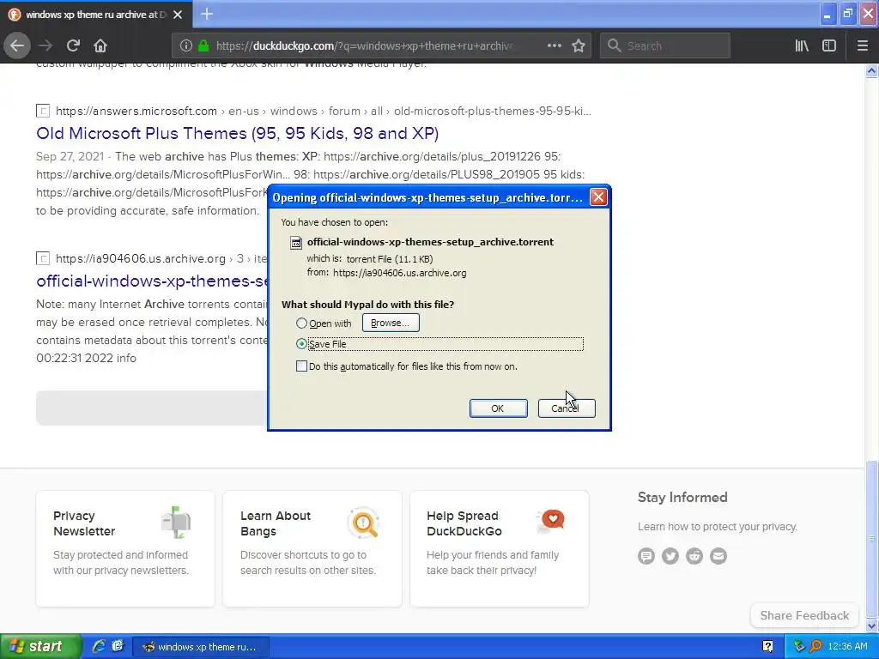Open the Library icon in toolbar
879x659 pixels.
click(802, 46)
